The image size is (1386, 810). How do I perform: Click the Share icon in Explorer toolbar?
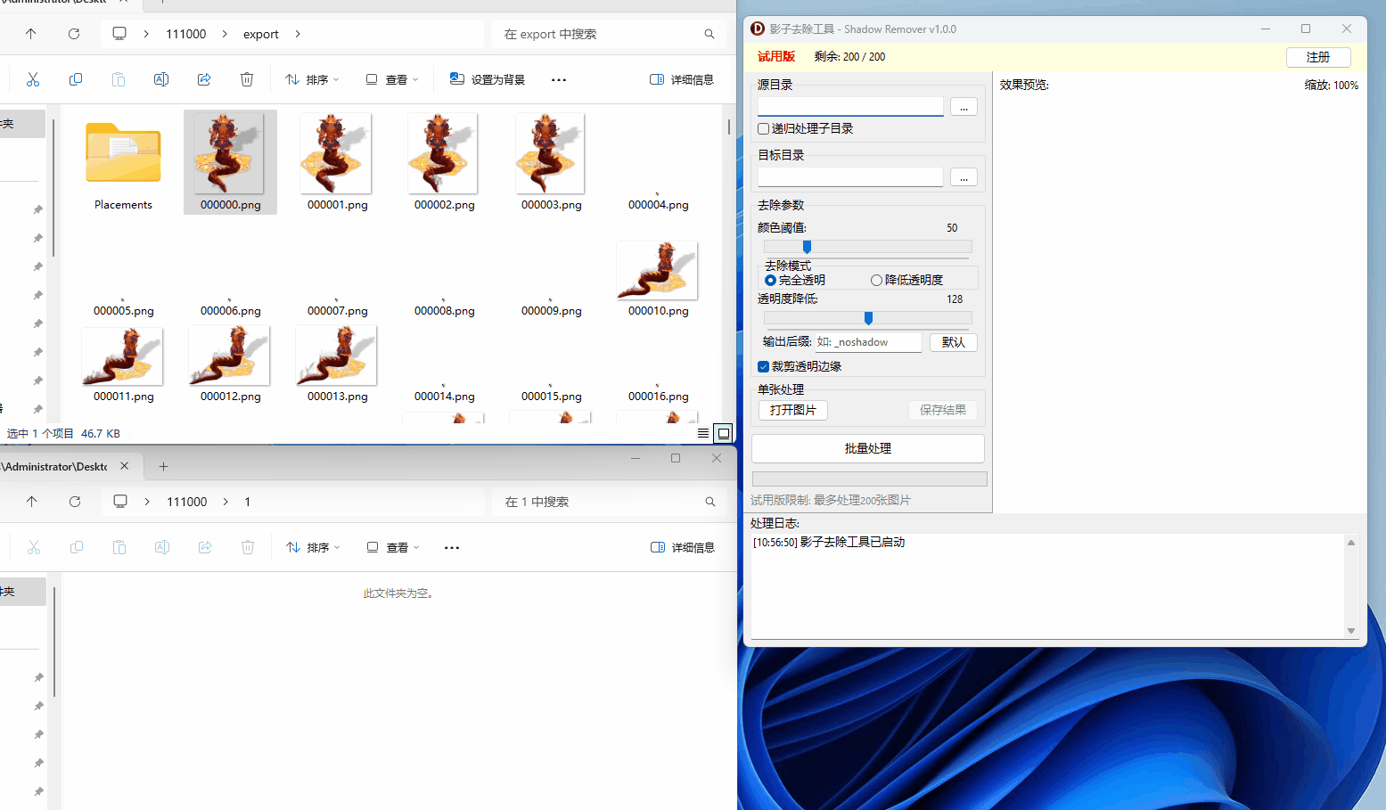click(204, 79)
